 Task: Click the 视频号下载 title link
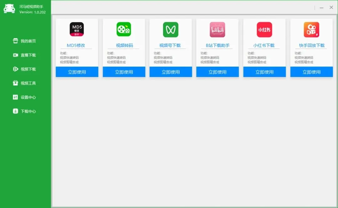tap(170, 45)
